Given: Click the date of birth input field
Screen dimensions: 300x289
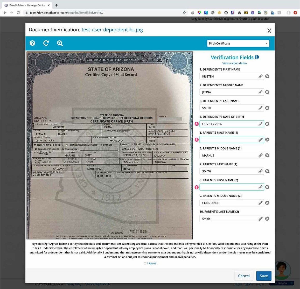Looking at the screenshot, I should pyautogui.click(x=232, y=124).
